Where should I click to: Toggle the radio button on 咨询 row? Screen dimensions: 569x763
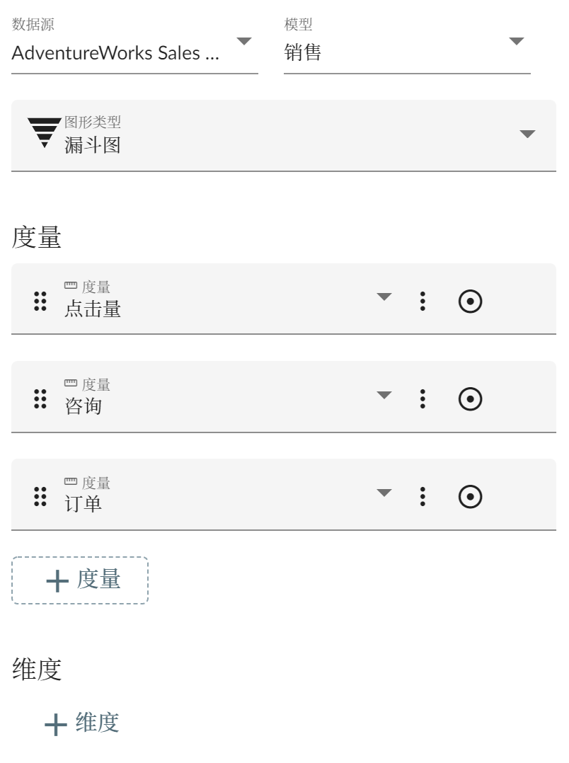pyautogui.click(x=470, y=399)
